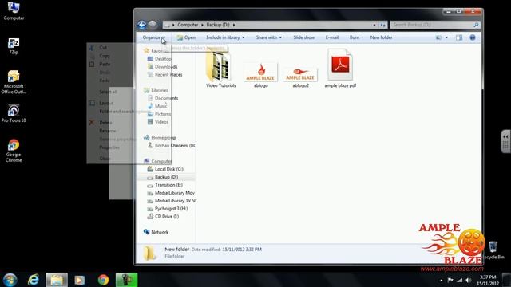Open the Videos library
The width and height of the screenshot is (511, 287).
(x=158, y=122)
